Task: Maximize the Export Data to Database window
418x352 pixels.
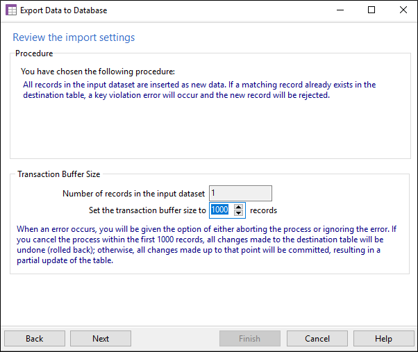Action: coord(371,10)
